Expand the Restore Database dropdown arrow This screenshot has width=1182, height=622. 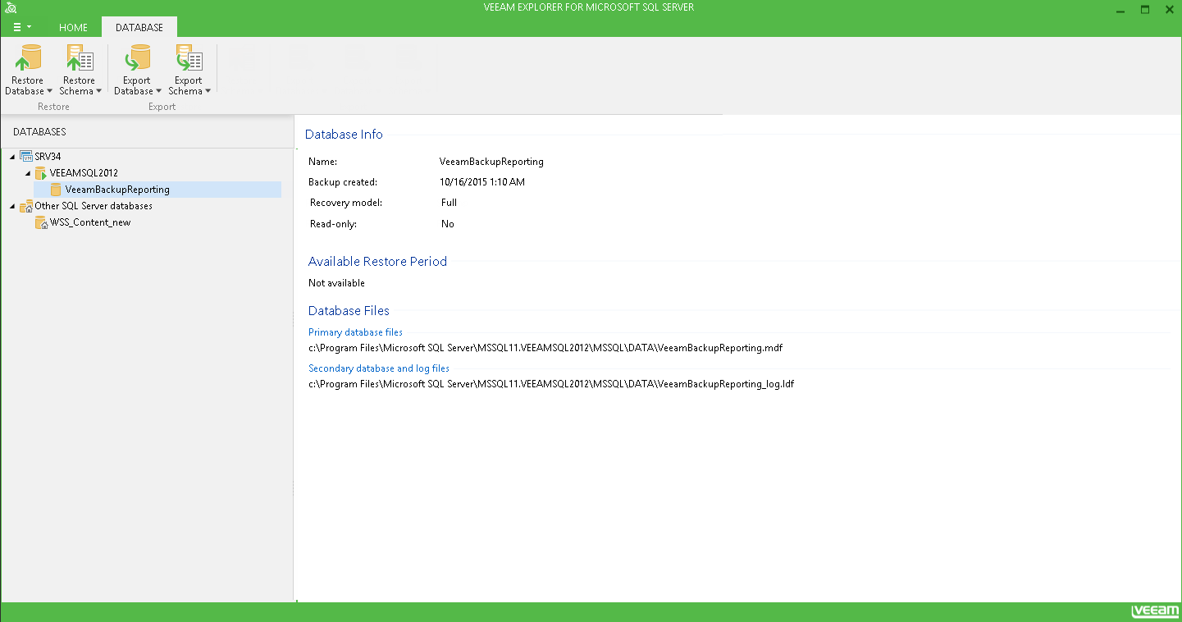pos(50,91)
